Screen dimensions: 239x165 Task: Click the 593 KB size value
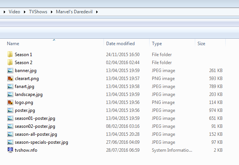tap(216, 79)
